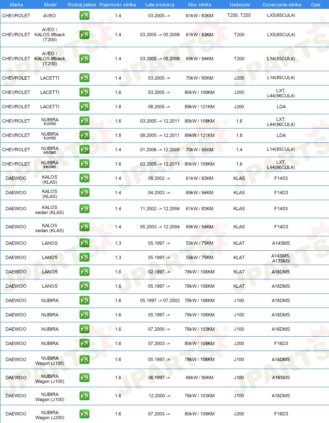329x423 pixels.
Task: Click the 'NUBIRA Wagon (J200)' model cell
Action: [x=50, y=415]
